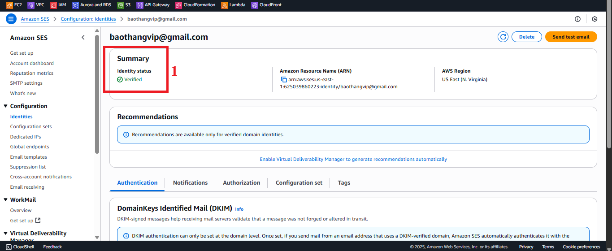This screenshot has height=251, width=612.
Task: Open Global endpoints in sidebar
Action: (x=30, y=147)
